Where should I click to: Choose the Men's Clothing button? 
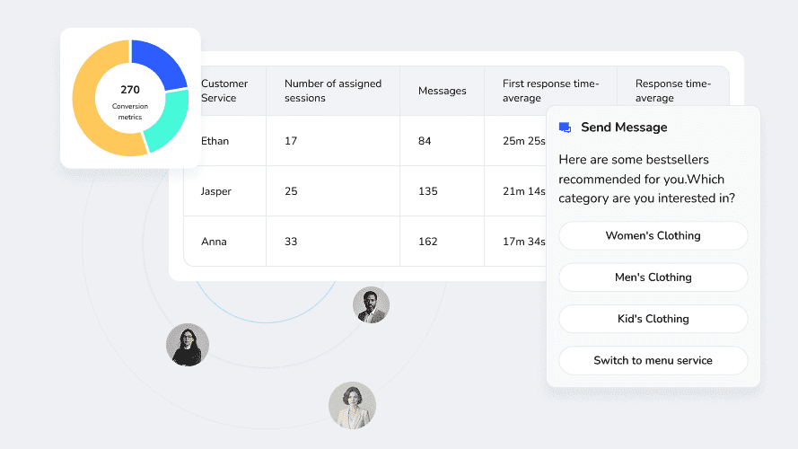653,277
